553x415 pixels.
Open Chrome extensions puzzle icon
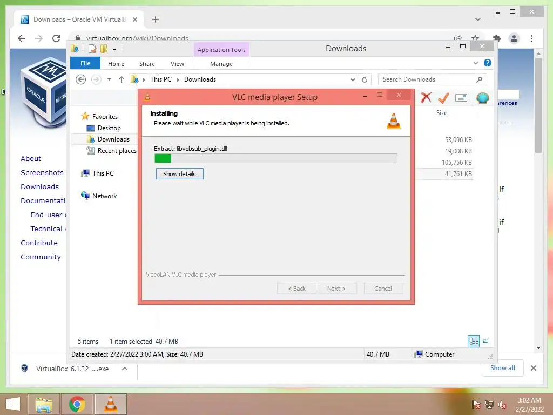click(497, 38)
